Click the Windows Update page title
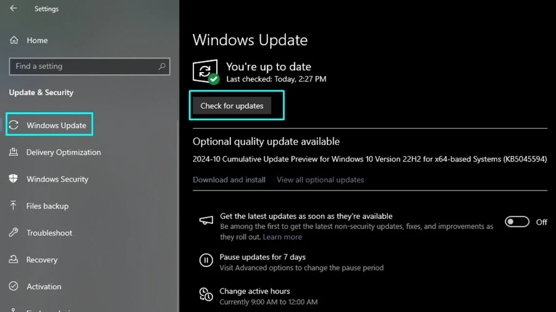556x312 pixels. (x=250, y=39)
